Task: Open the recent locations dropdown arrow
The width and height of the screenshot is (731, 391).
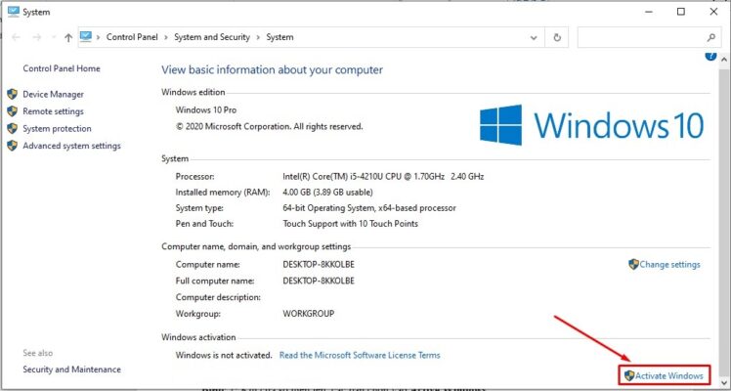Action: pyautogui.click(x=54, y=37)
